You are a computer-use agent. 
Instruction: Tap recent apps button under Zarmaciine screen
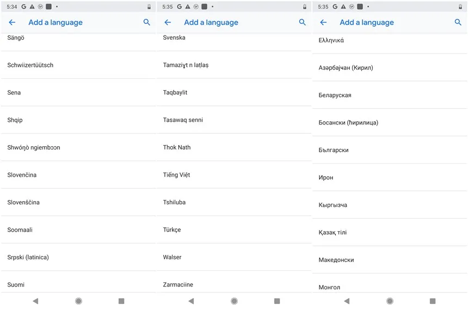[277, 301]
